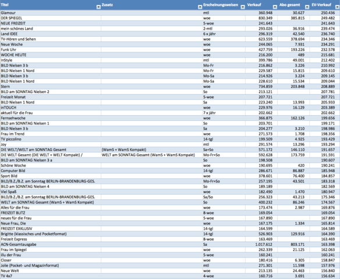Select the Neue Welt title cell

[x=51, y=271]
